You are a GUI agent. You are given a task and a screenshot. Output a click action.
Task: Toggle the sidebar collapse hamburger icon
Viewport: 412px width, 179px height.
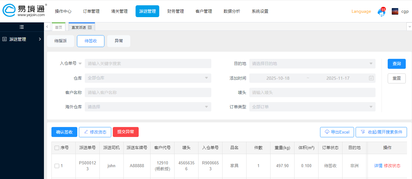click(22, 27)
